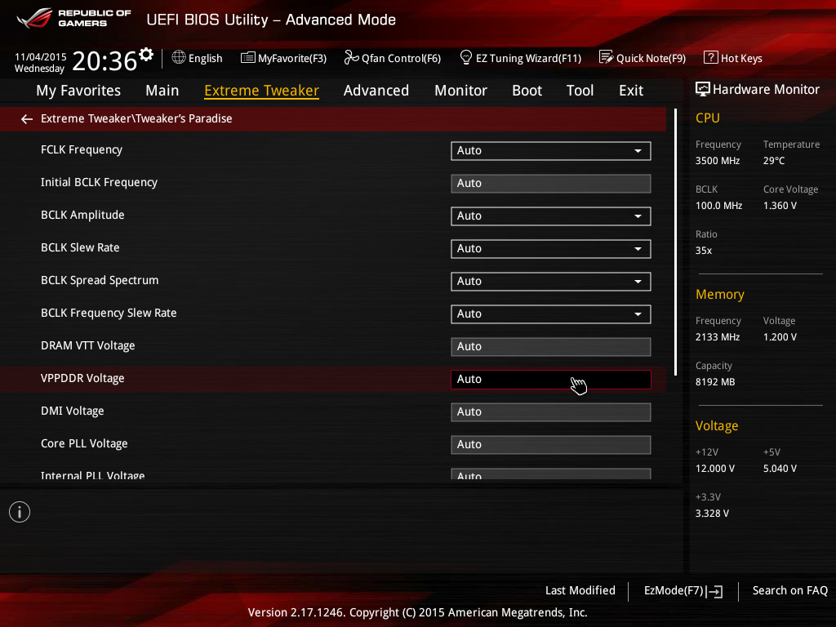Select the FCLK Frequency label
The width and height of the screenshot is (836, 627).
tap(82, 150)
